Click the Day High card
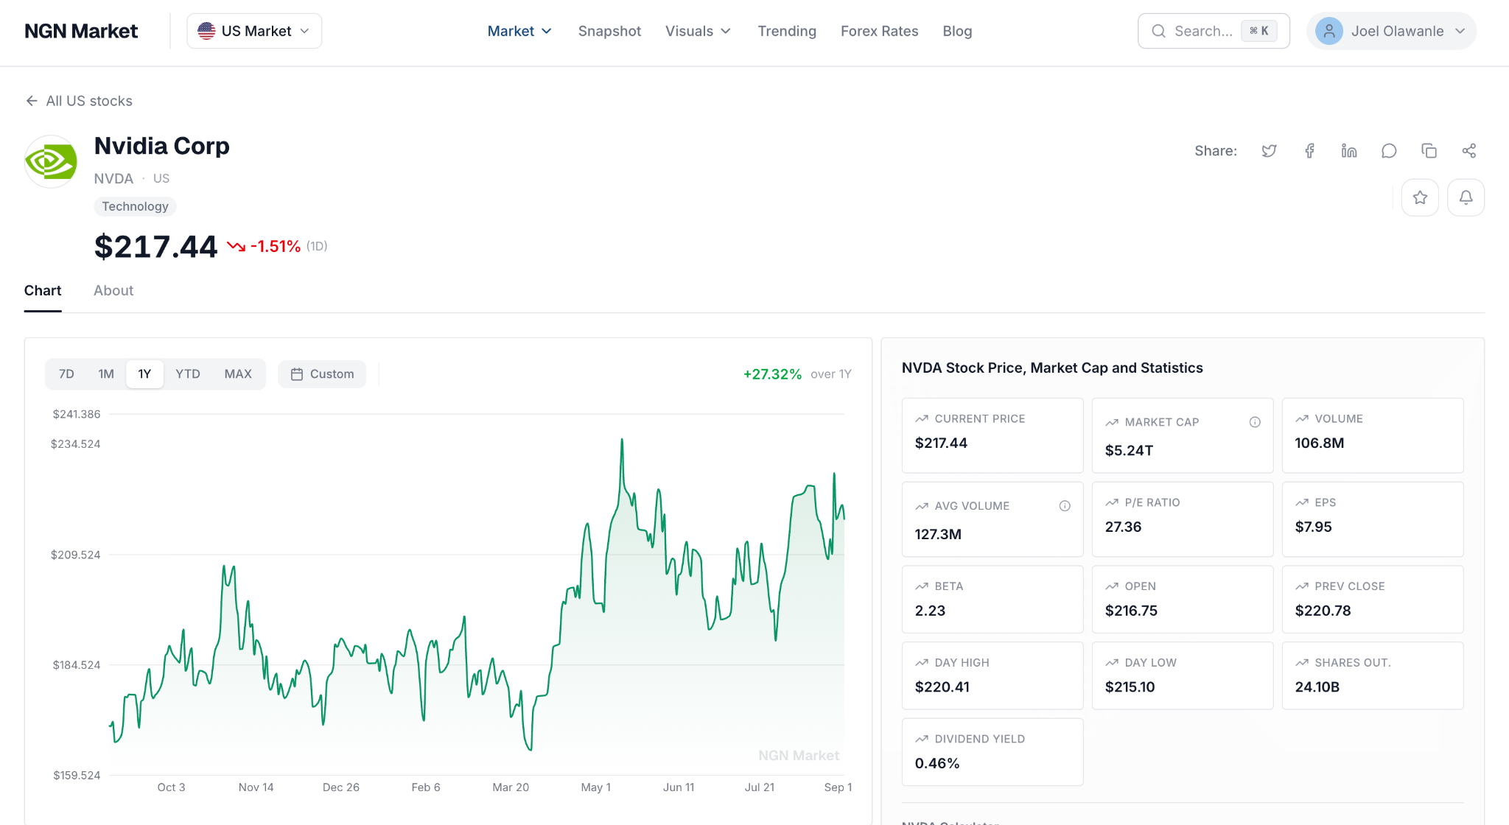Image resolution: width=1509 pixels, height=825 pixels. coord(992,675)
